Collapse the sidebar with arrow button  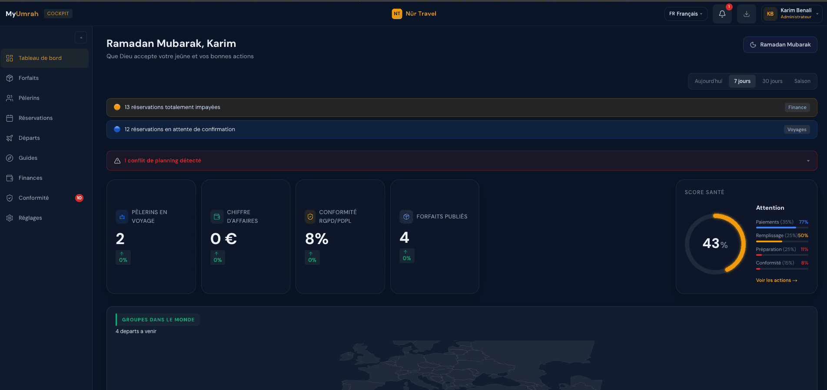coord(81,38)
